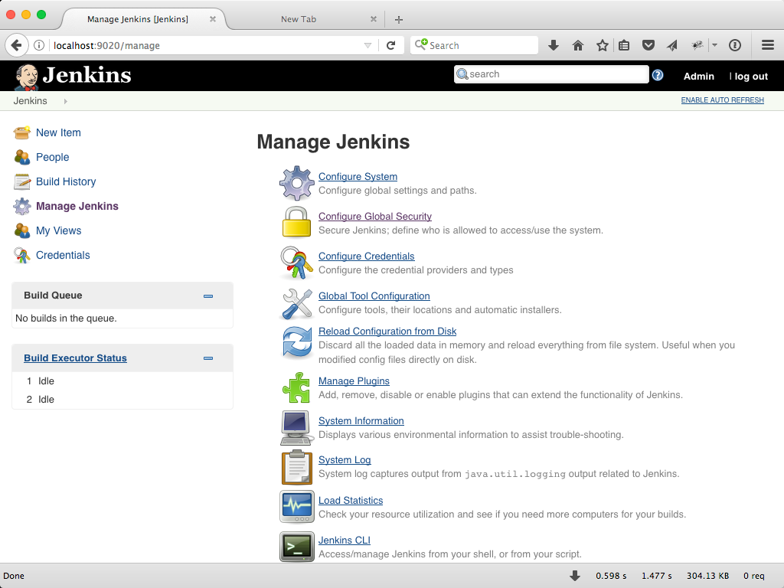Click the Jenkins breadcrumb link
The image size is (784, 588).
coord(30,101)
